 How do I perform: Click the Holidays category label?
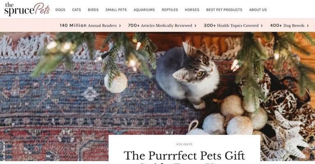coord(184,144)
